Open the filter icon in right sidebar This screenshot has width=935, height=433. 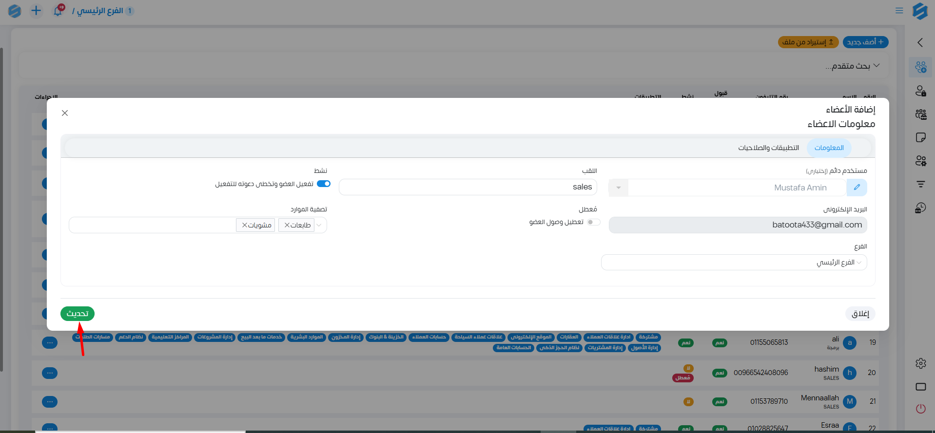920,184
